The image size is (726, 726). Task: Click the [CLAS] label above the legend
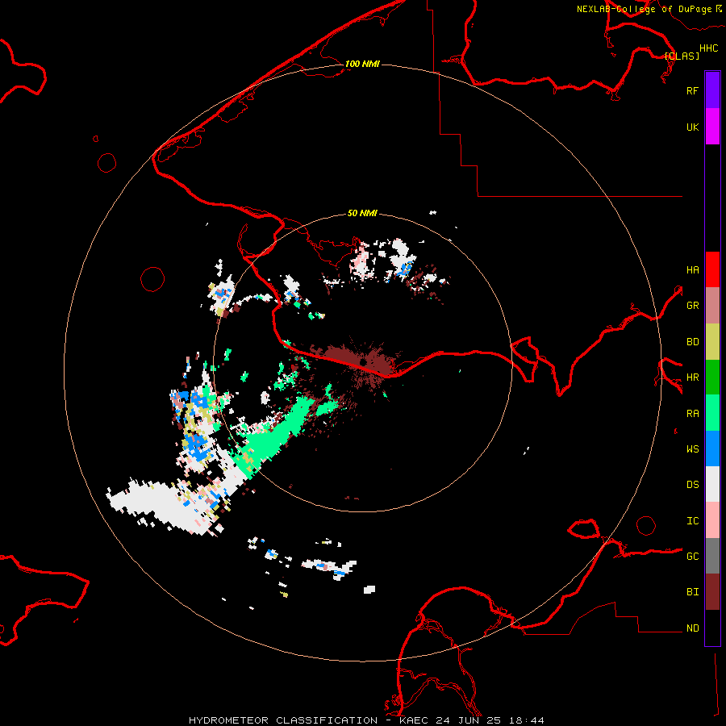pos(682,56)
